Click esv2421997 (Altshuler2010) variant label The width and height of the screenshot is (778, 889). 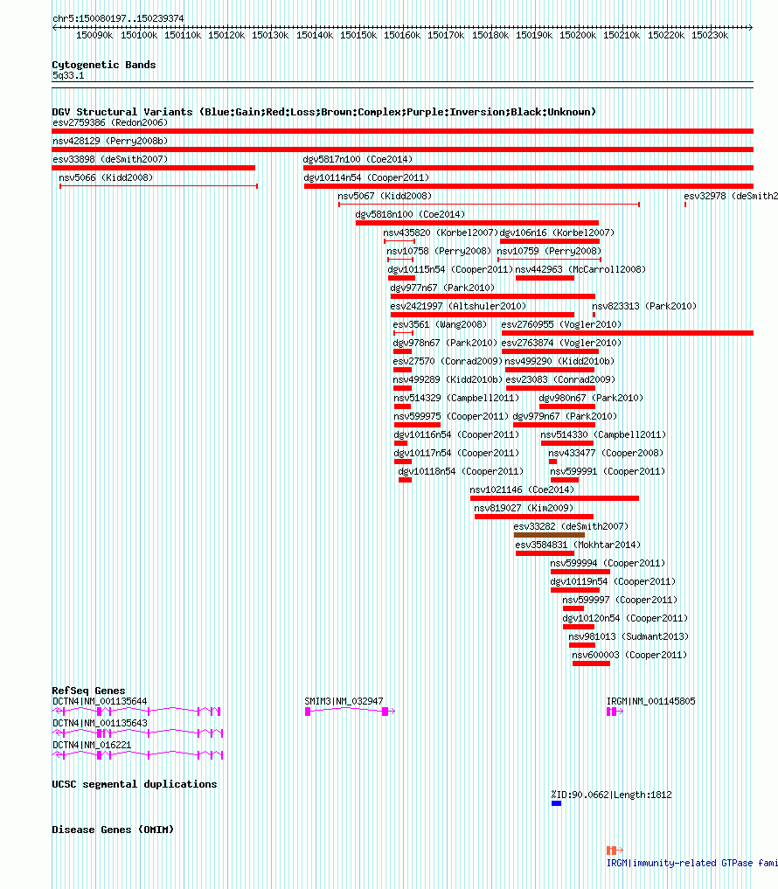[458, 306]
